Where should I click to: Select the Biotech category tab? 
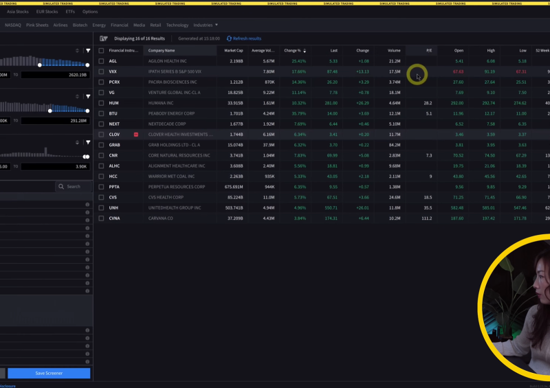[80, 25]
